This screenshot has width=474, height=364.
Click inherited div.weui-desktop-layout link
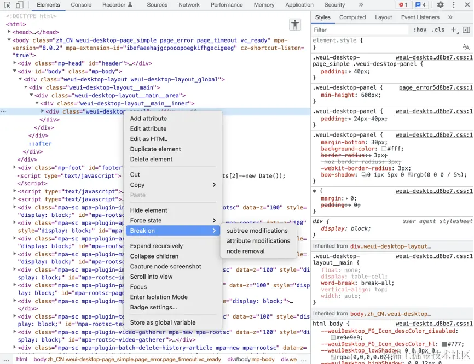(390, 246)
